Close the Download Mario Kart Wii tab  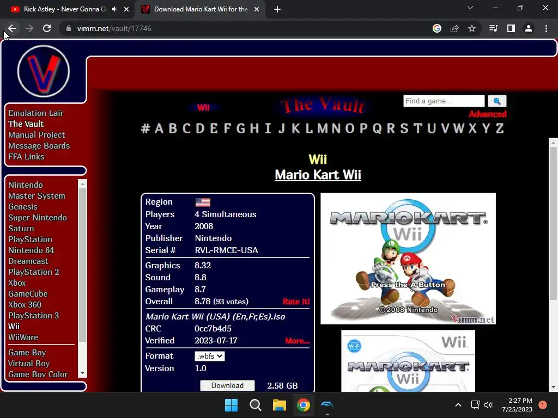(257, 9)
